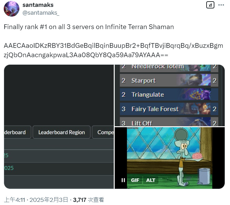Image resolution: width=230 pixels, height=205 pixels.
Task: Open the Grok xI icon
Action: tap(210, 5)
